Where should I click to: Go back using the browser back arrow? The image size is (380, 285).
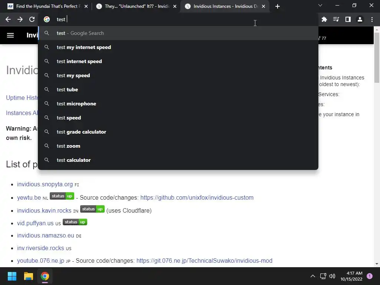(8, 19)
